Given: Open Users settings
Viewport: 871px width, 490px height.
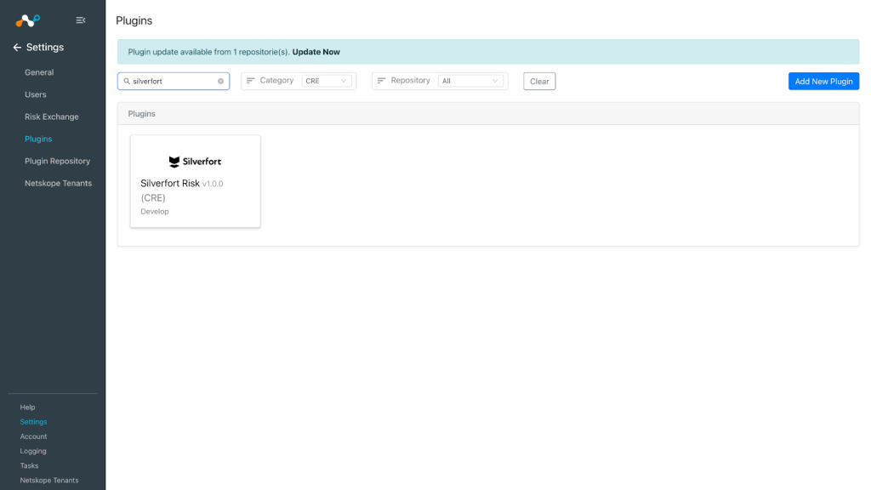Looking at the screenshot, I should pyautogui.click(x=36, y=94).
